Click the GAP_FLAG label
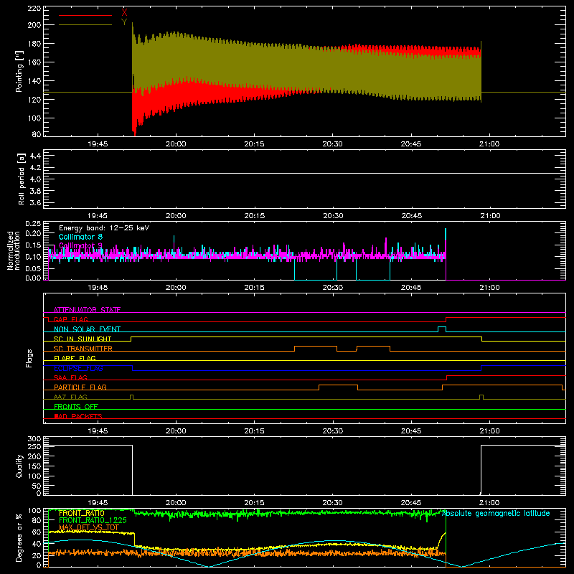The height and width of the screenshot is (574, 574). (x=70, y=319)
